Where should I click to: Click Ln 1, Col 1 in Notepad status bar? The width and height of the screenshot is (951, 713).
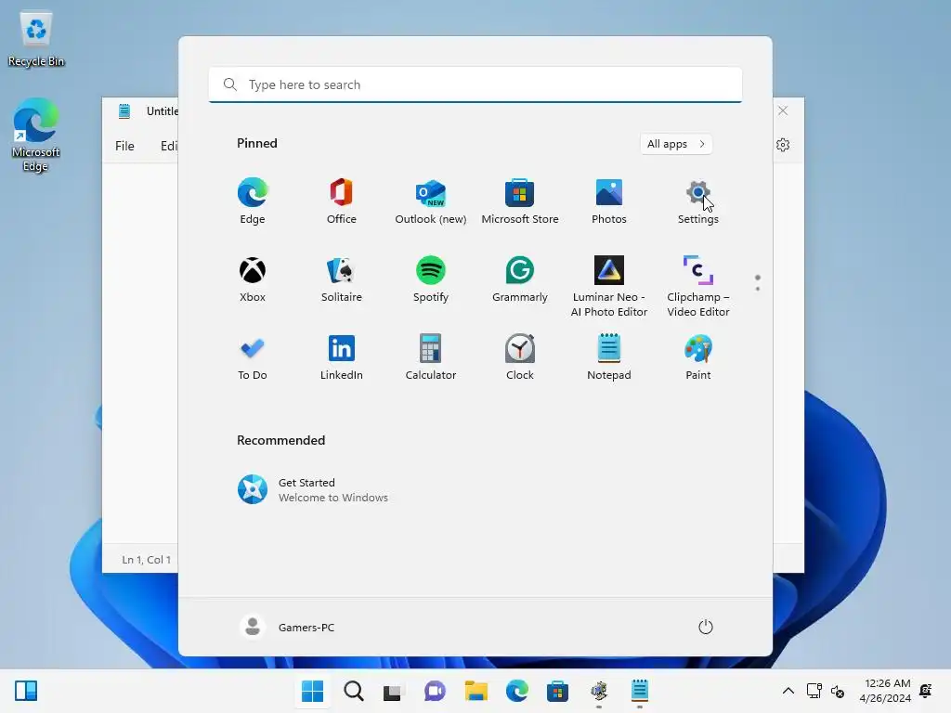coord(146,560)
